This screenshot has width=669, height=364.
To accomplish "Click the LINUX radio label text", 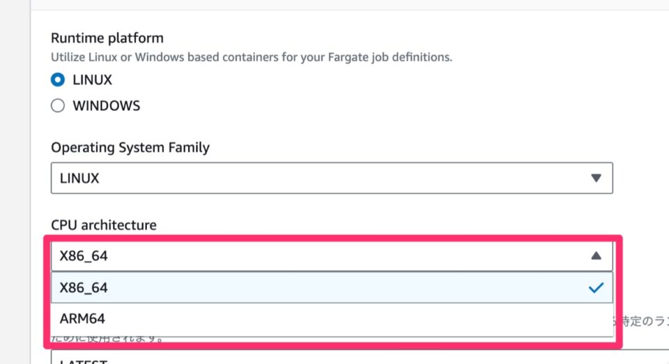I will [92, 80].
